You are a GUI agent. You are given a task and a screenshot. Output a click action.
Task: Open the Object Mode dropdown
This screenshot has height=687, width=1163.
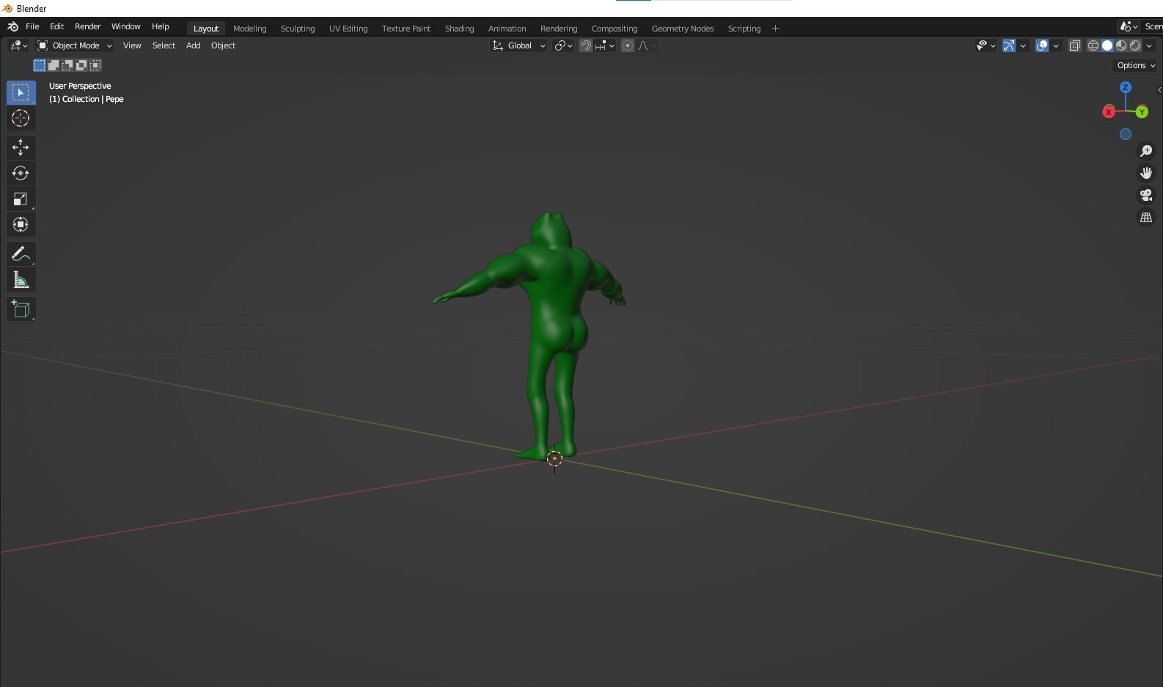tap(75, 45)
